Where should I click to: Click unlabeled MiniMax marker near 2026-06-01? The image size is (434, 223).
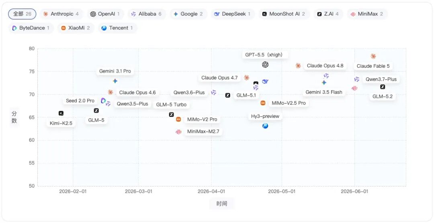(354, 88)
